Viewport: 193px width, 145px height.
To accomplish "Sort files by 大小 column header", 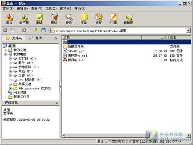I will point(155,38).
